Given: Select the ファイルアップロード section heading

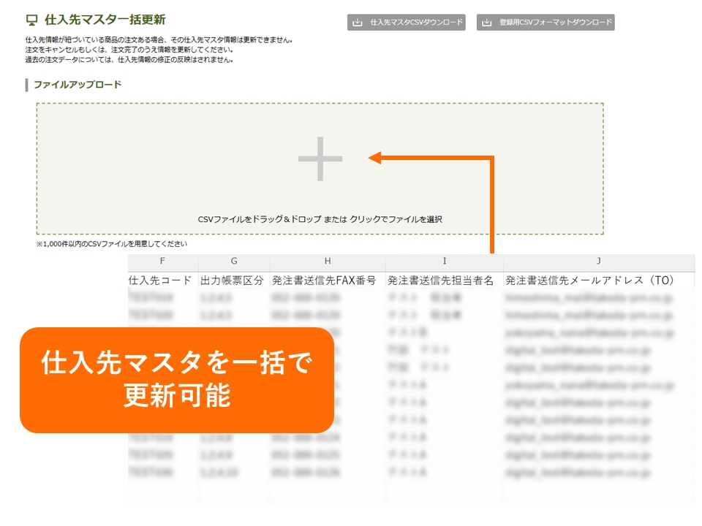Looking at the screenshot, I should [x=78, y=85].
